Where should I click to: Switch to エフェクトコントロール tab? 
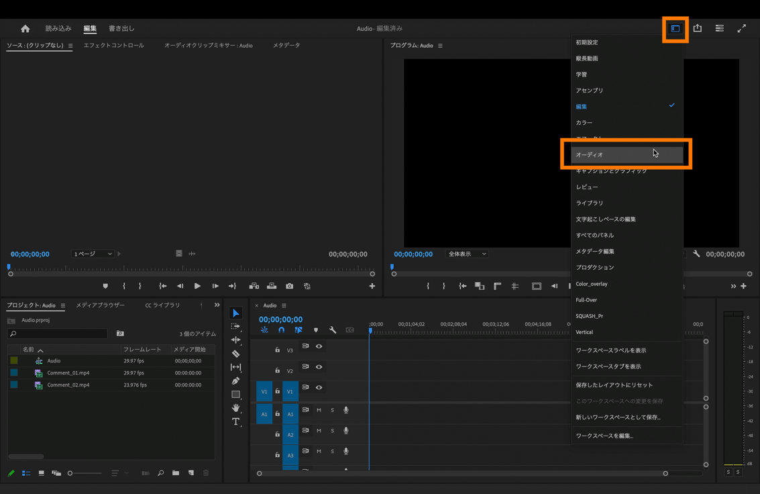(x=113, y=46)
